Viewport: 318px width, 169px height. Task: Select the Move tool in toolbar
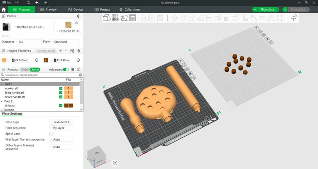click(174, 18)
